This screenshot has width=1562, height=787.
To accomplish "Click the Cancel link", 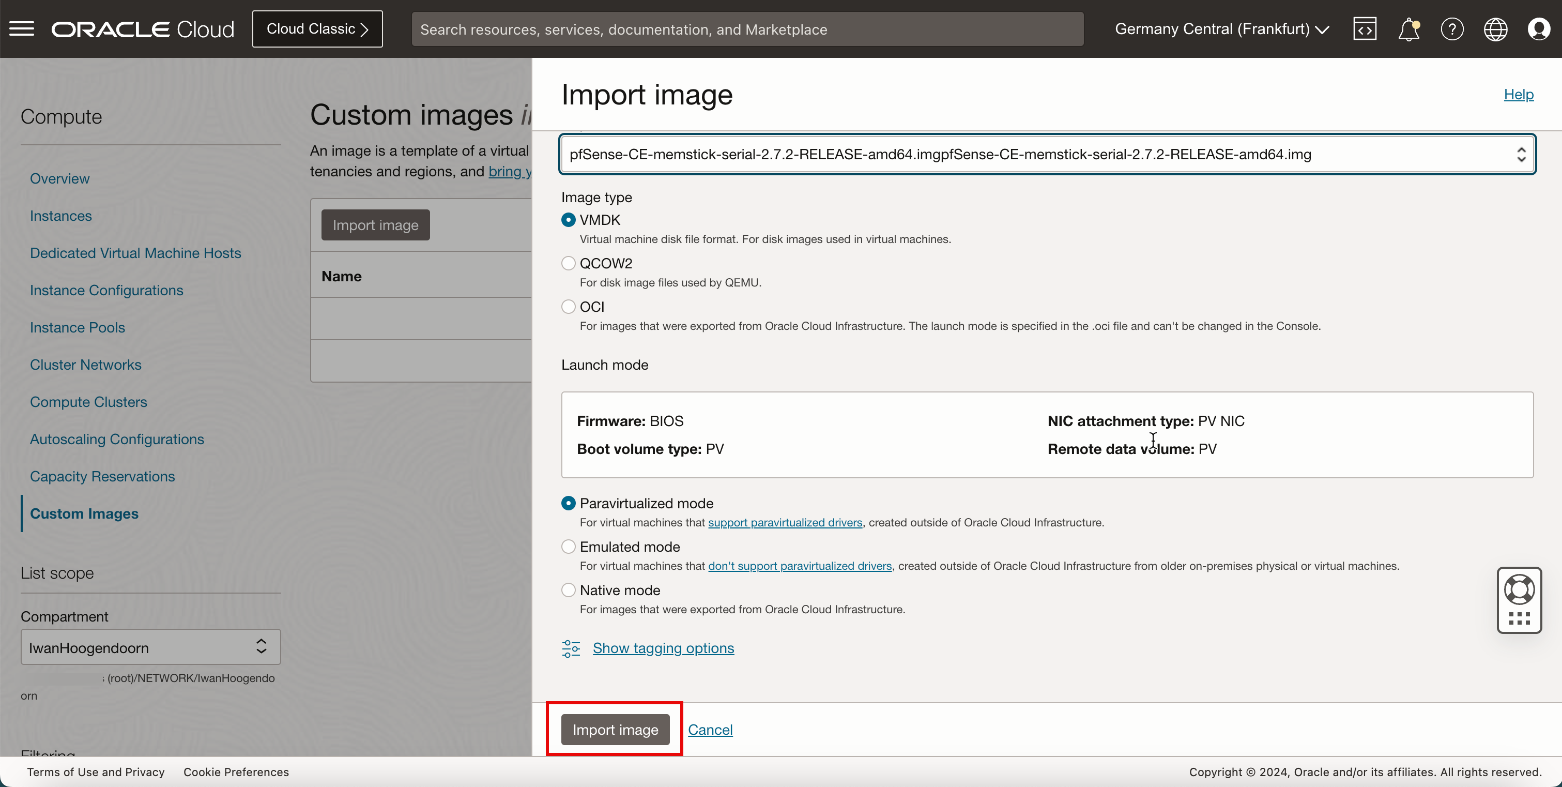I will [710, 730].
